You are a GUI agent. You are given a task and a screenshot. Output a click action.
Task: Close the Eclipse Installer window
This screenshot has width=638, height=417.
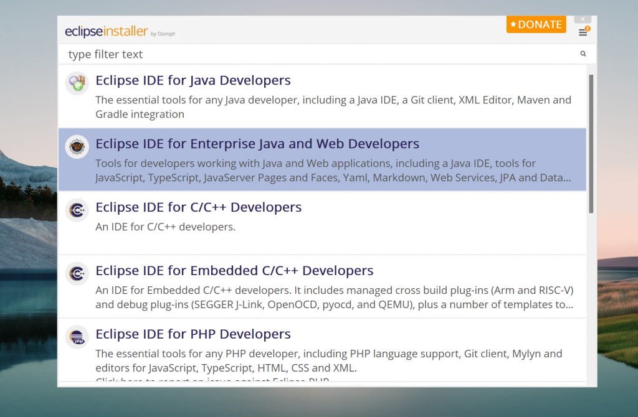pos(583,19)
